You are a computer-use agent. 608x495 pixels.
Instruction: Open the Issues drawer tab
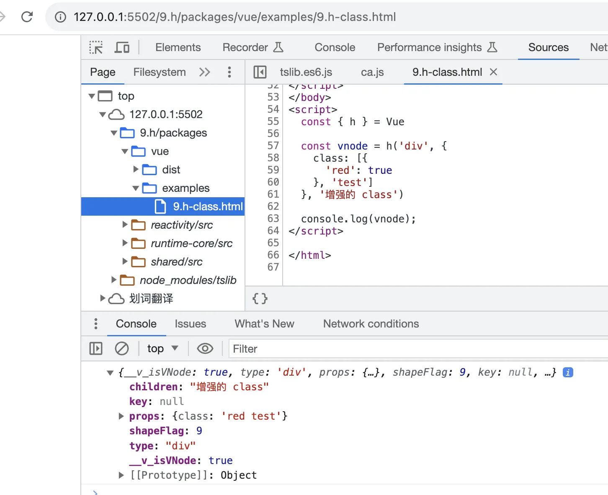click(x=191, y=324)
